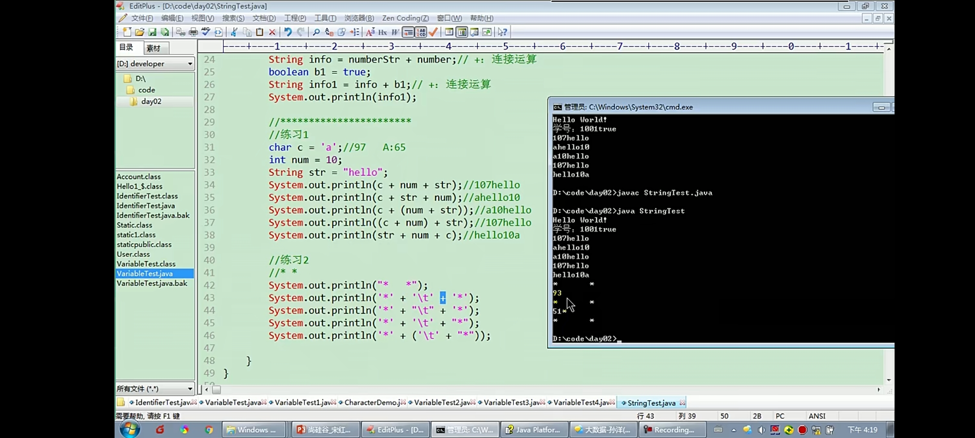Toggle the word wrap toolbar button
This screenshot has width=975, height=438.
[x=408, y=32]
